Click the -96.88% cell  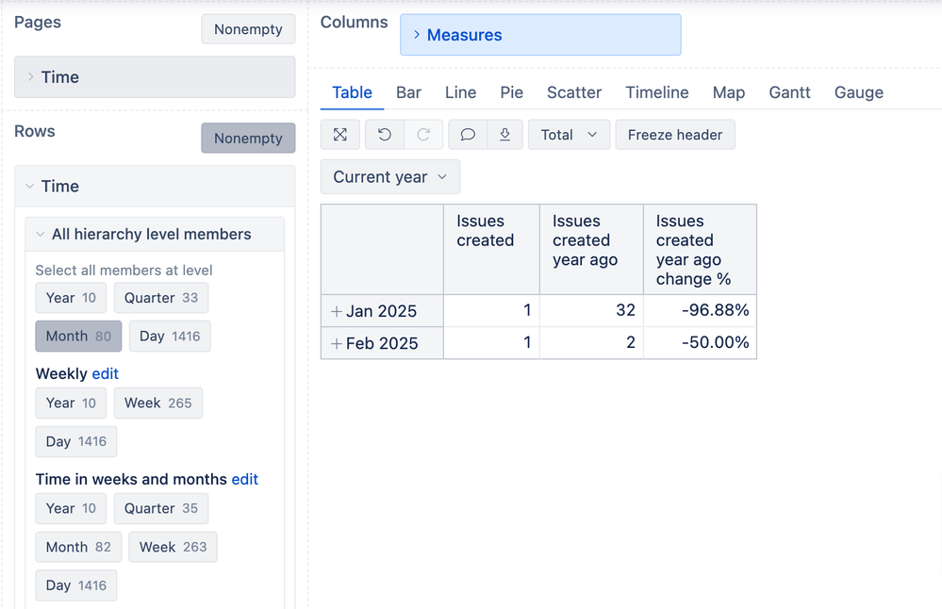tap(700, 310)
